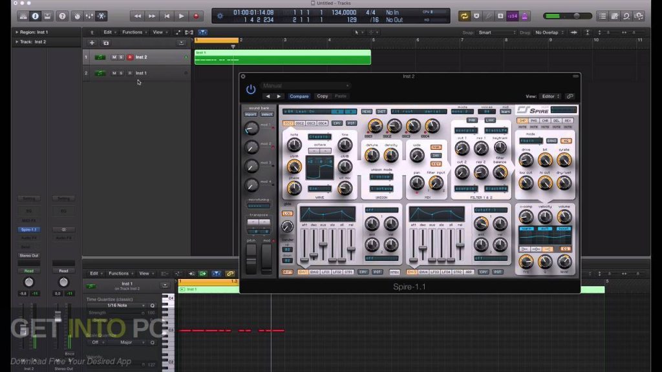Click Spire sound bank import button
662x372 pixels.
(x=251, y=114)
